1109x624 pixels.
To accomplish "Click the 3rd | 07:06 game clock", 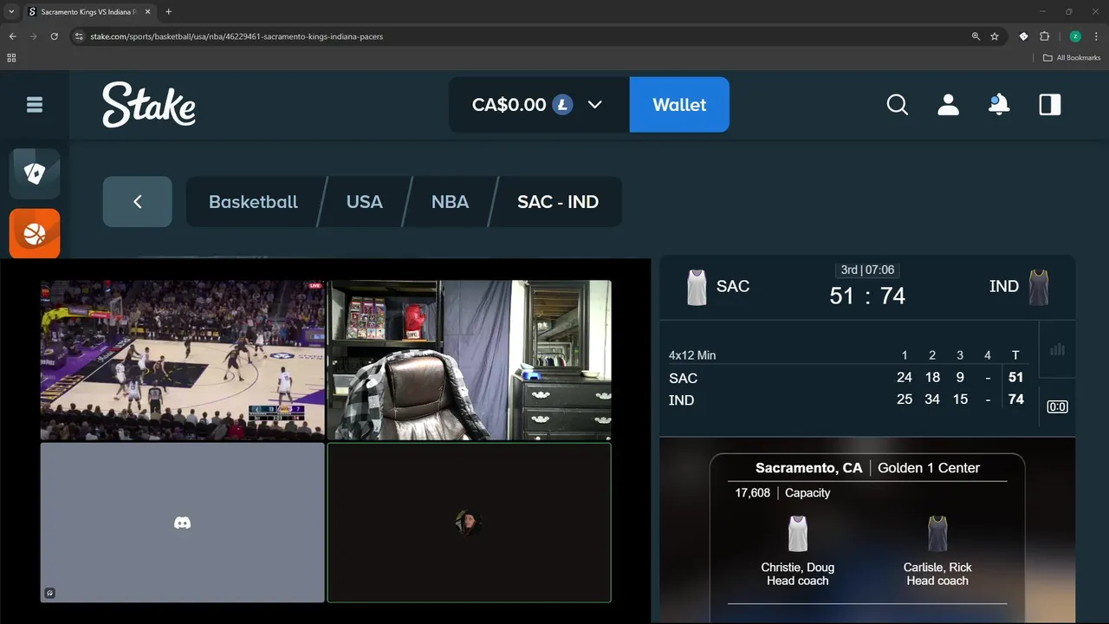I will pyautogui.click(x=867, y=270).
